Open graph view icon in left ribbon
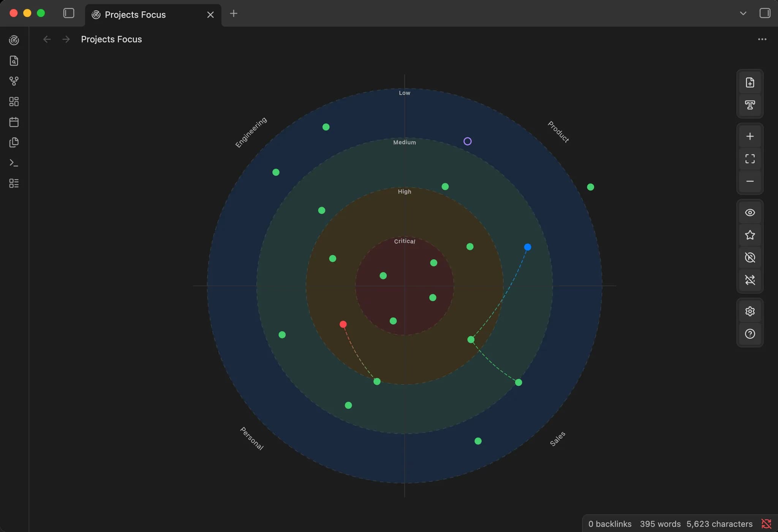778x532 pixels. pyautogui.click(x=14, y=81)
